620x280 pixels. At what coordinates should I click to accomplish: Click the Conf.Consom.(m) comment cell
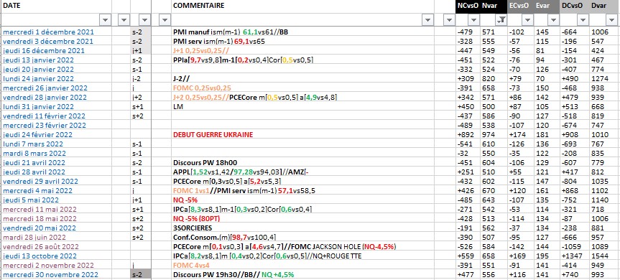pos(302,238)
